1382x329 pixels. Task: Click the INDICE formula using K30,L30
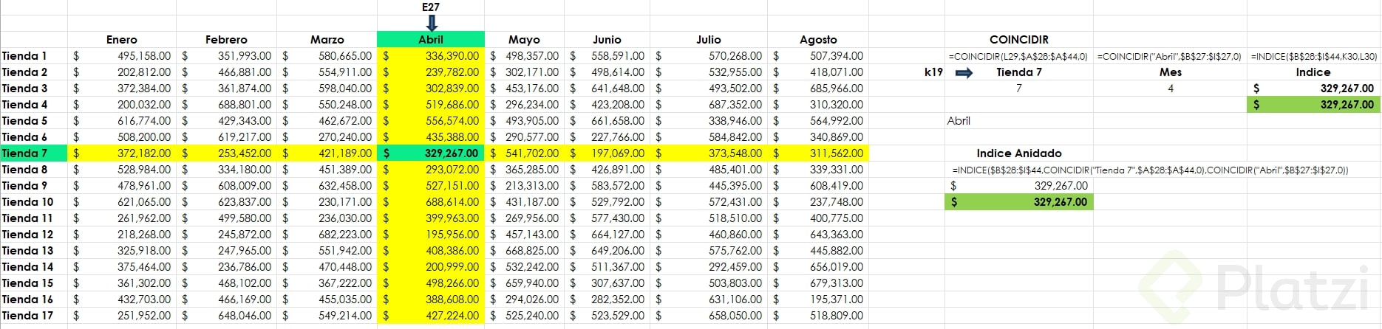click(1313, 56)
